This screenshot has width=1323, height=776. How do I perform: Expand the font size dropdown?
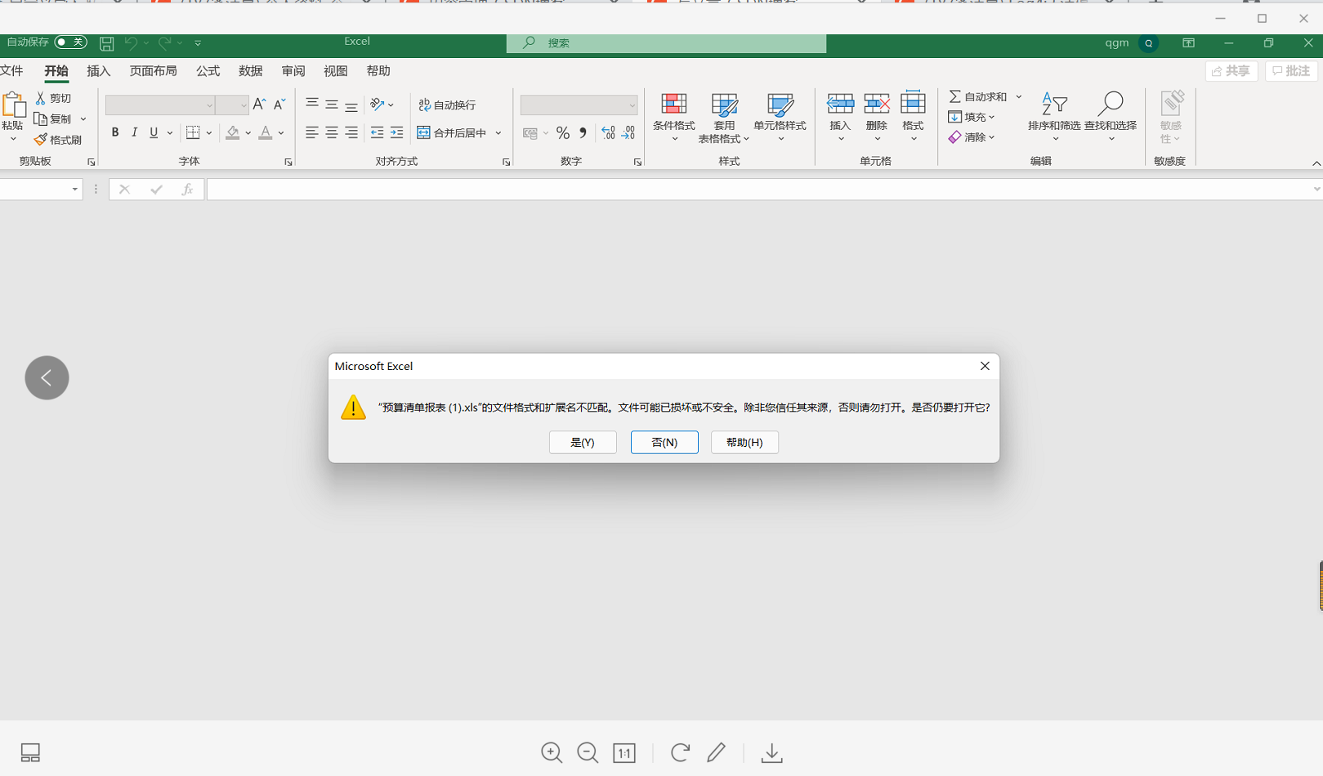(x=242, y=105)
